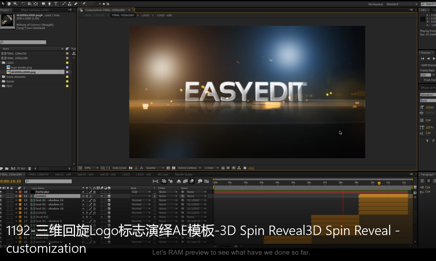
Task: Switch to the FINAL 1280x720 timeline tab
Action: tap(38, 174)
